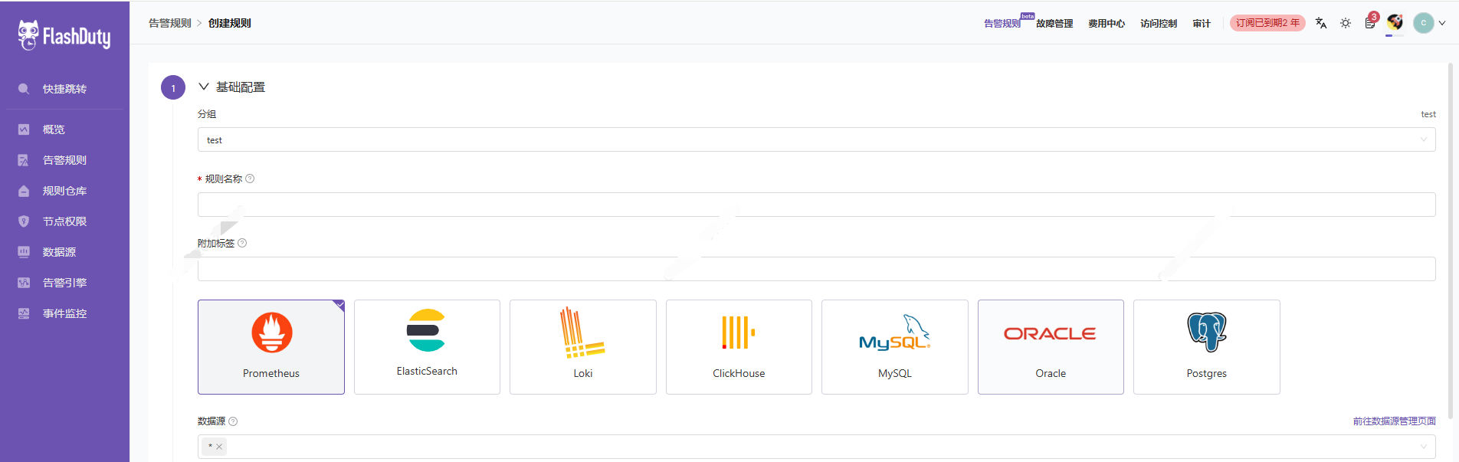Click the 订阅已到期2 年 badge

(1267, 23)
